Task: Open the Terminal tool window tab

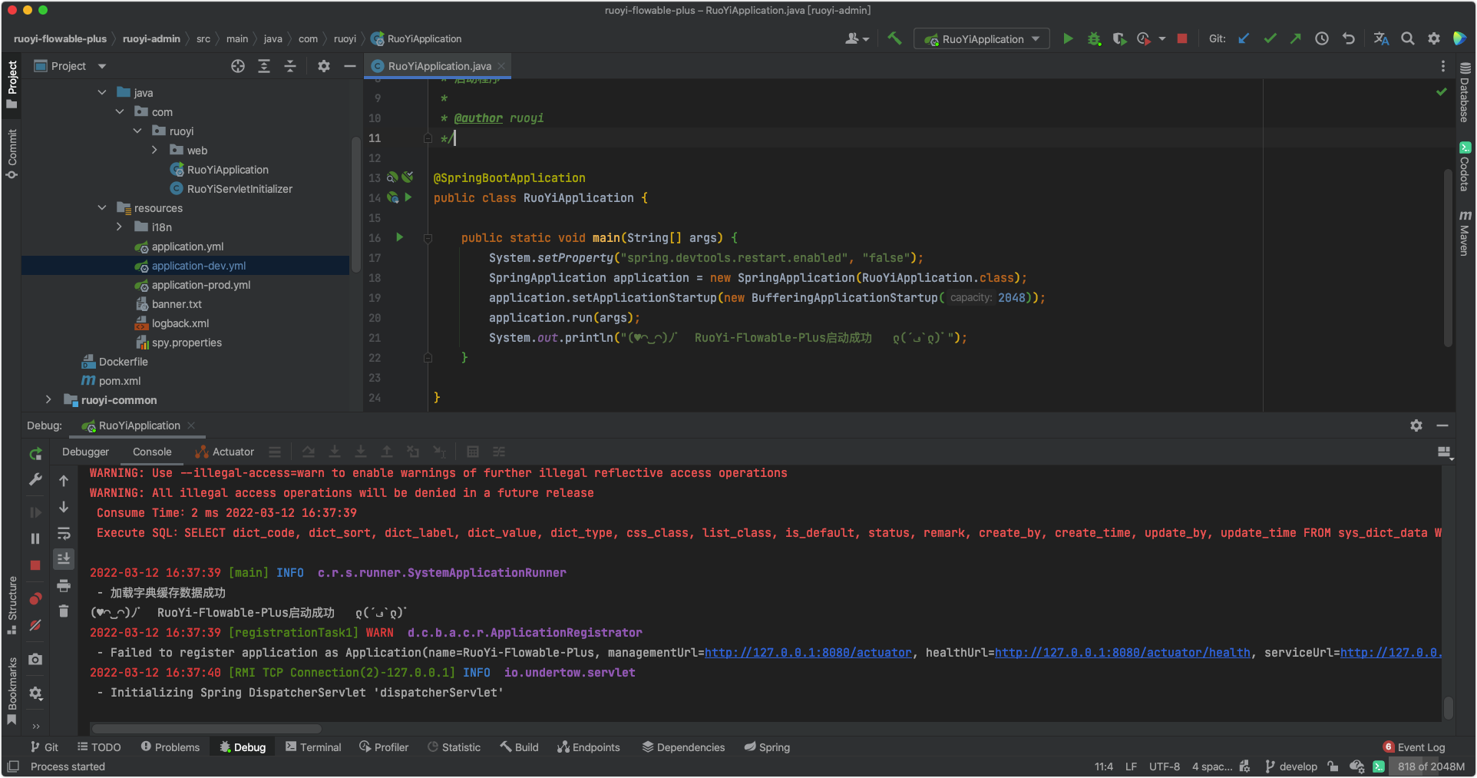Action: coord(313,747)
